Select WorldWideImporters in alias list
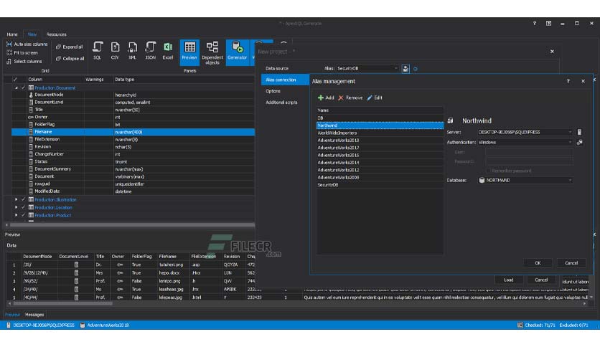This screenshot has width=600, height=347. pyautogui.click(x=380, y=133)
